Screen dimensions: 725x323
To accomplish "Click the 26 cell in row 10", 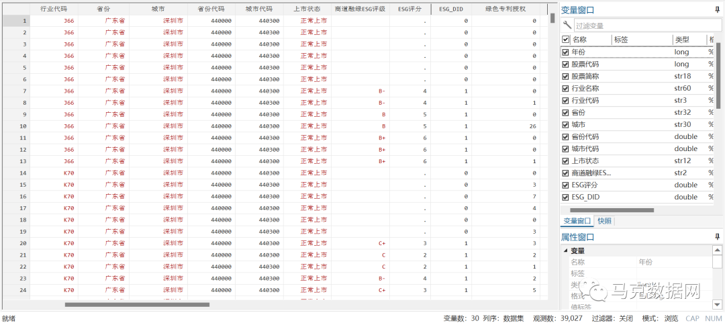I will [505, 126].
